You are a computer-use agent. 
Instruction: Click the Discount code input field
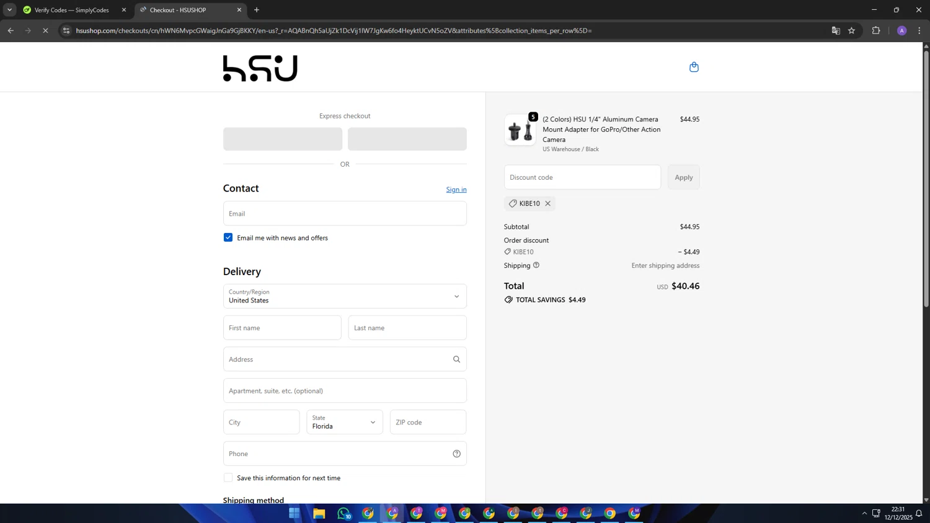tap(582, 177)
